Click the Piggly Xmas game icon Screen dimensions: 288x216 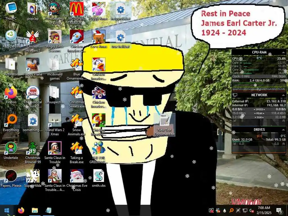99,11
